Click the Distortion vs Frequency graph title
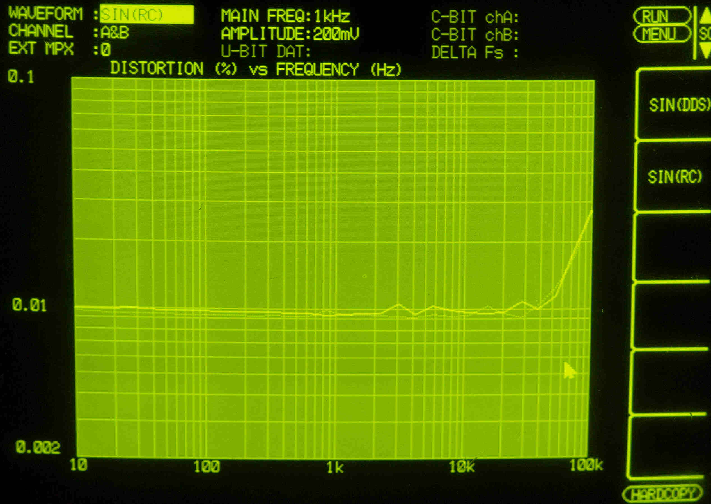The height and width of the screenshot is (504, 711). (x=256, y=69)
